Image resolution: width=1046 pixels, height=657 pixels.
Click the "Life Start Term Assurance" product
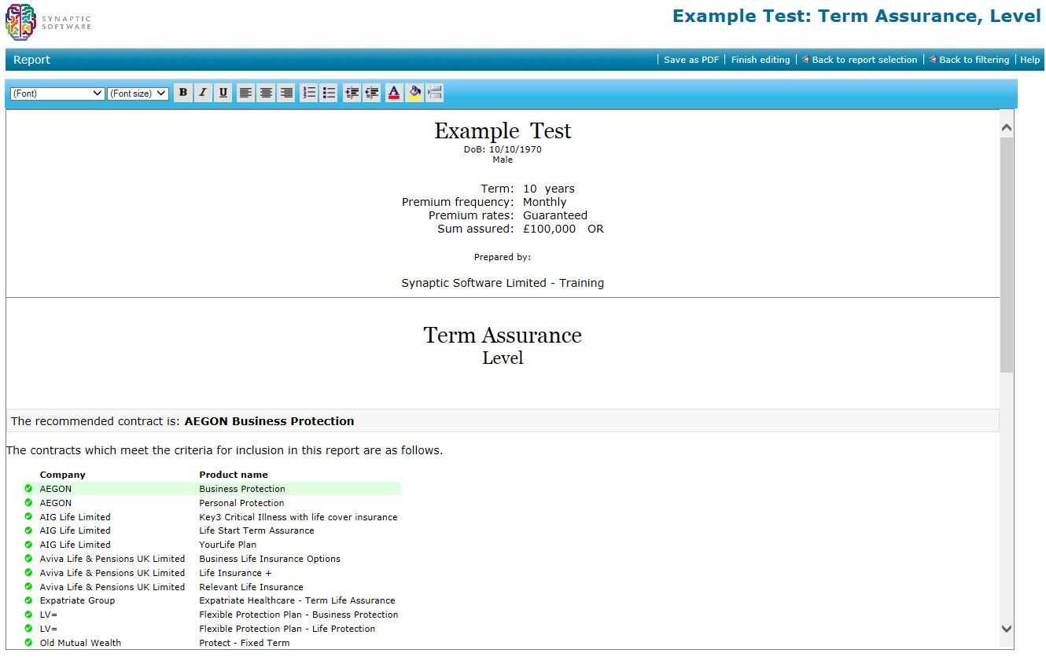point(256,530)
